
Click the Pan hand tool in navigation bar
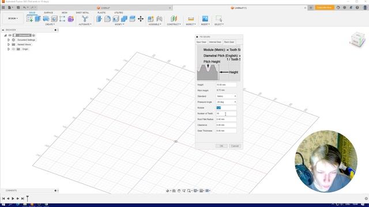click(x=179, y=191)
